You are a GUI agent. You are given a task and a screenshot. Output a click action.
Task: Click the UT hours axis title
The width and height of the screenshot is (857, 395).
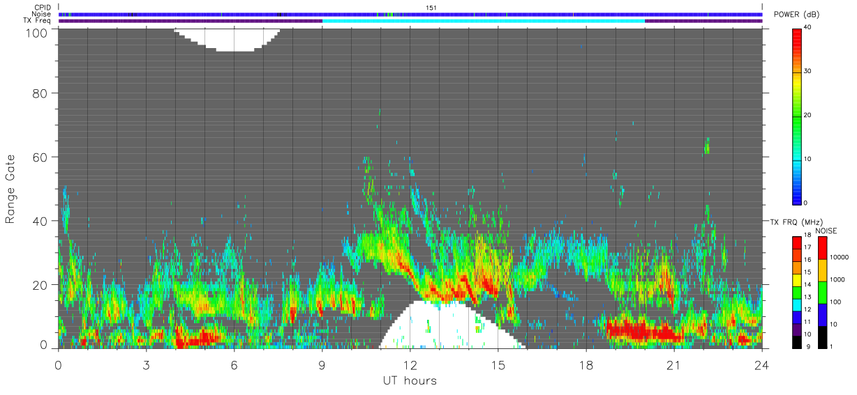coord(410,380)
